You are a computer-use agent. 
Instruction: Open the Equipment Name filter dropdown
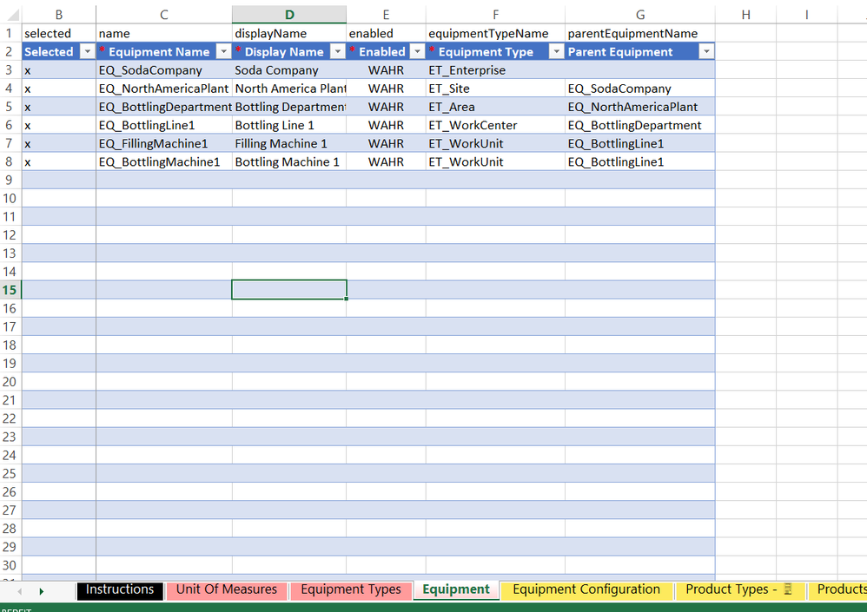coord(222,52)
